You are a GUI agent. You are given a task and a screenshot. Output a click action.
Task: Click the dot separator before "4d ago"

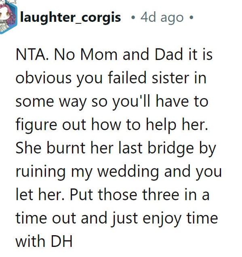(133, 17)
